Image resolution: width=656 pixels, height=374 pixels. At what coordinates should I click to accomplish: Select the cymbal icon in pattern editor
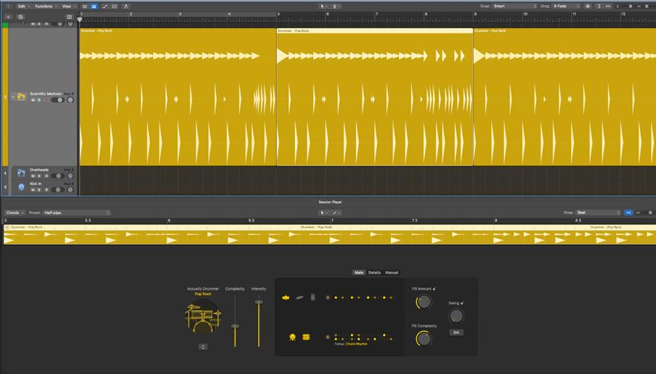pos(286,298)
